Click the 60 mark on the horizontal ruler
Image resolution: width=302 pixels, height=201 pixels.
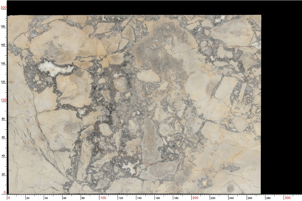pos(65,198)
